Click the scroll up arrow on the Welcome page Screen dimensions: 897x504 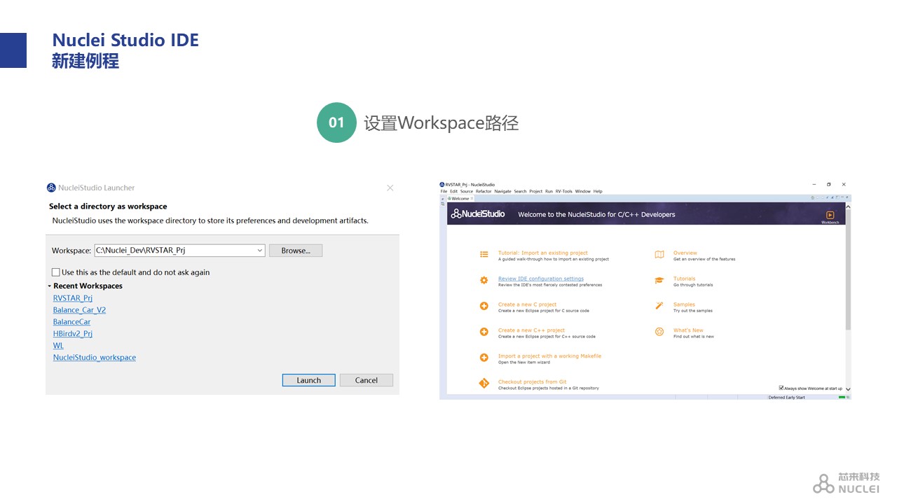click(848, 206)
